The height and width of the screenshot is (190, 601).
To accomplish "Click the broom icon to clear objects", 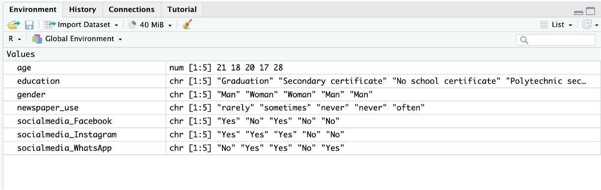I will (187, 24).
